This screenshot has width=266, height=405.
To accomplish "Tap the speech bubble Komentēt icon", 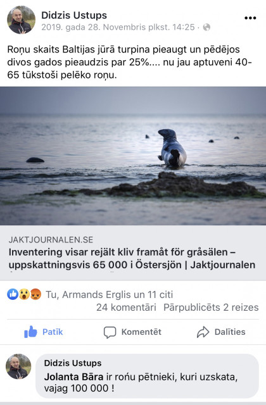I will point(110,332).
